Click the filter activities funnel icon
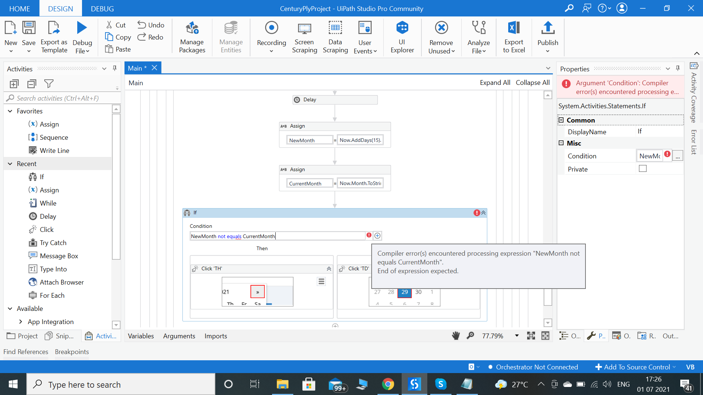The width and height of the screenshot is (703, 395). click(x=49, y=84)
